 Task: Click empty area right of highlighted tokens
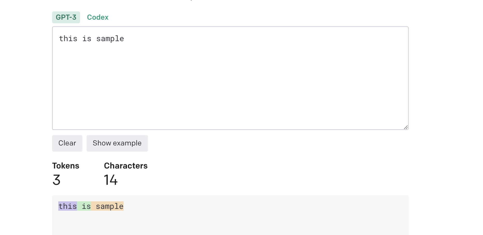click(259, 206)
